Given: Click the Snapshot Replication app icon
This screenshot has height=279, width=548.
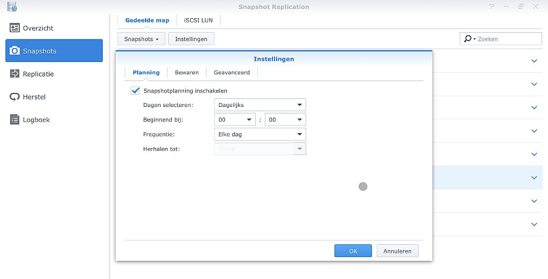Looking at the screenshot, I should (12, 7).
